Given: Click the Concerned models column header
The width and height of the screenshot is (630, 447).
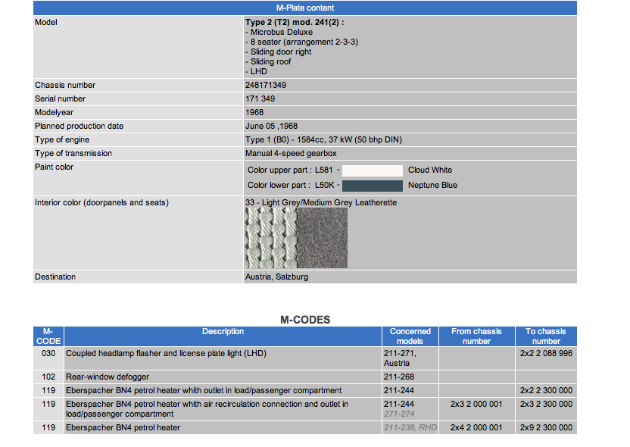Looking at the screenshot, I should pyautogui.click(x=410, y=336).
